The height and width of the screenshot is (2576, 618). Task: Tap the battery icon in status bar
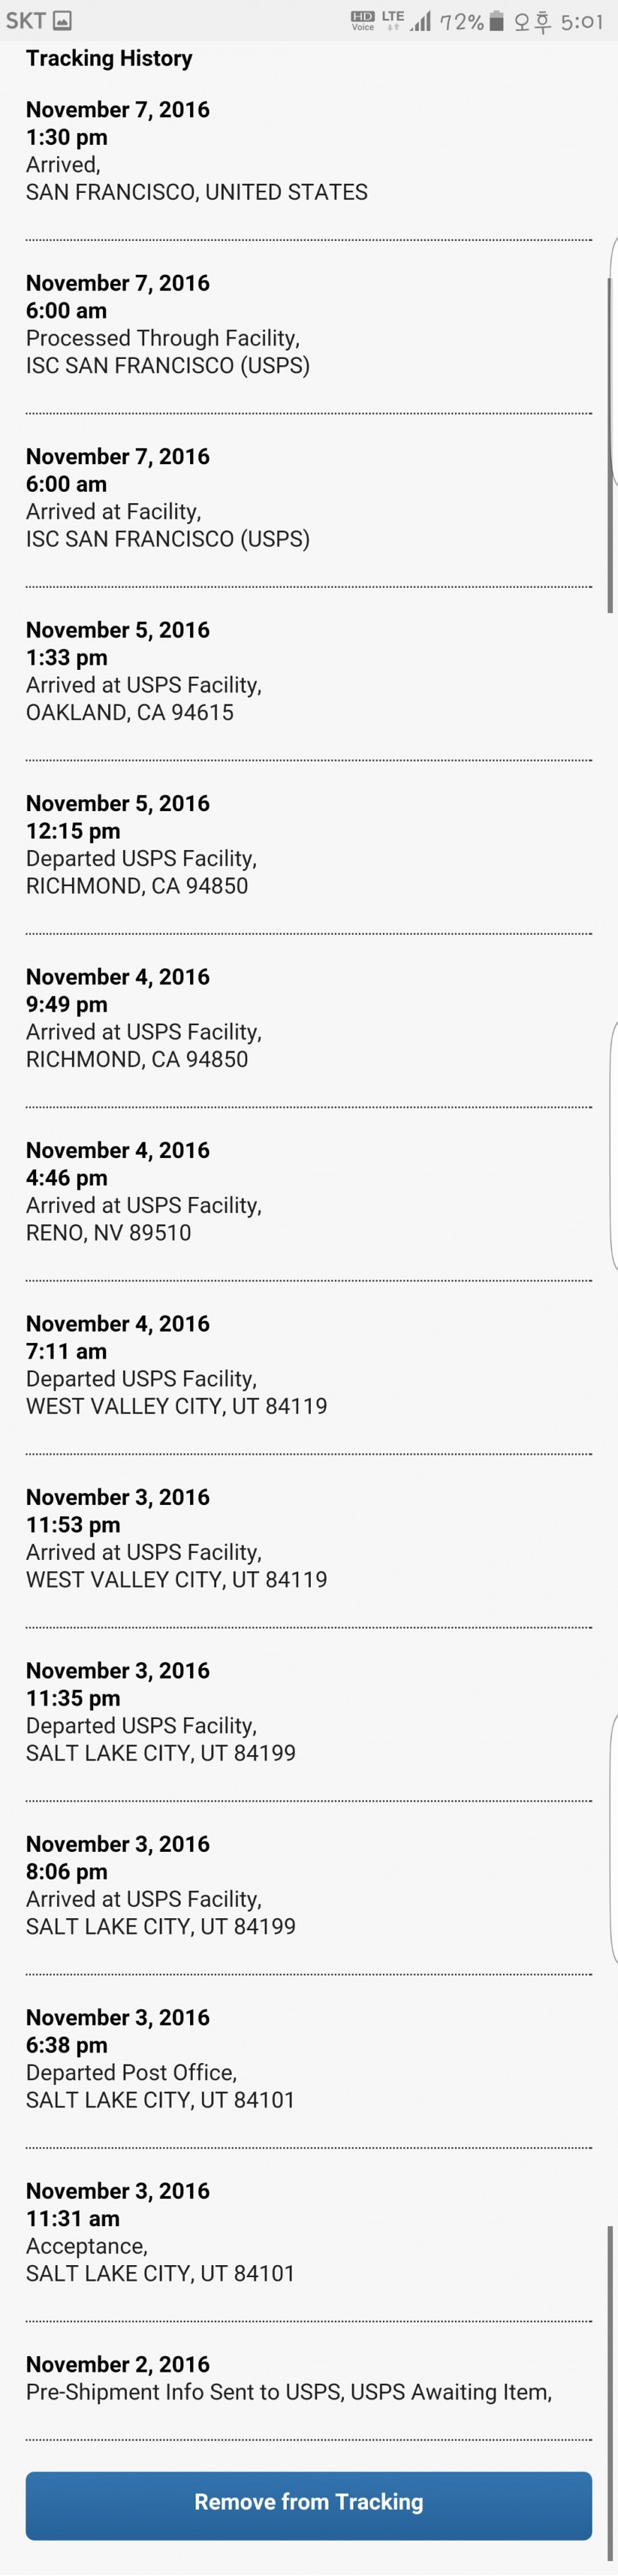coord(496,21)
